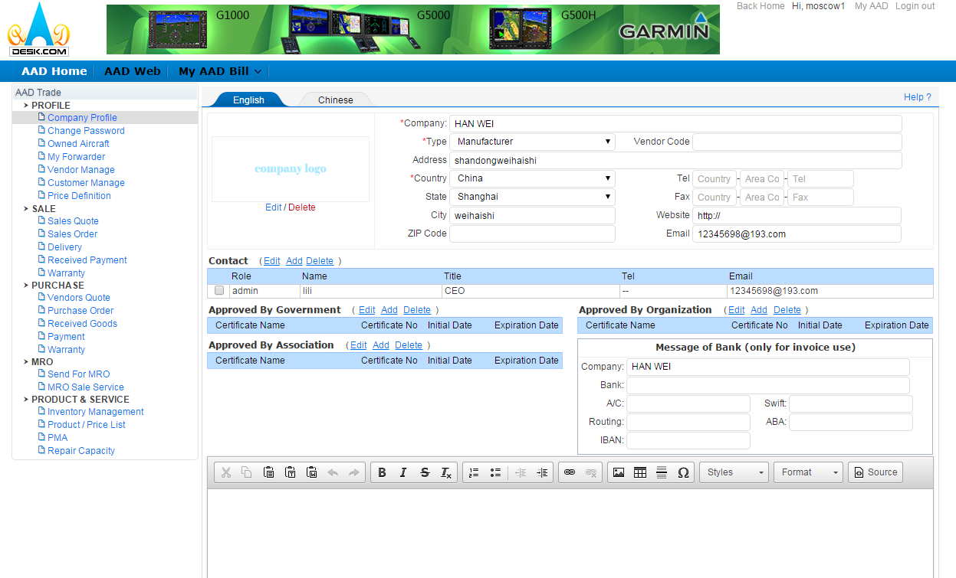Click the Back Home link
Image resolution: width=956 pixels, height=578 pixels.
coord(761,6)
